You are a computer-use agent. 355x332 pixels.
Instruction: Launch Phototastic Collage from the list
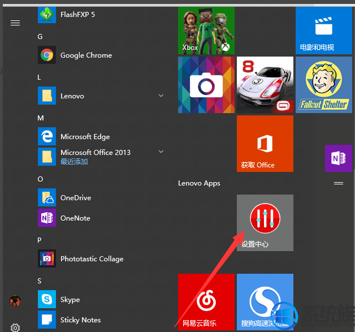point(101,258)
